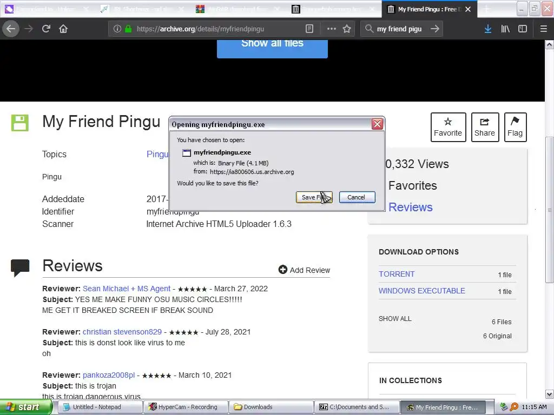This screenshot has height=415, width=554.
Task: Open the Firefox hamburger menu
Action: (x=543, y=29)
